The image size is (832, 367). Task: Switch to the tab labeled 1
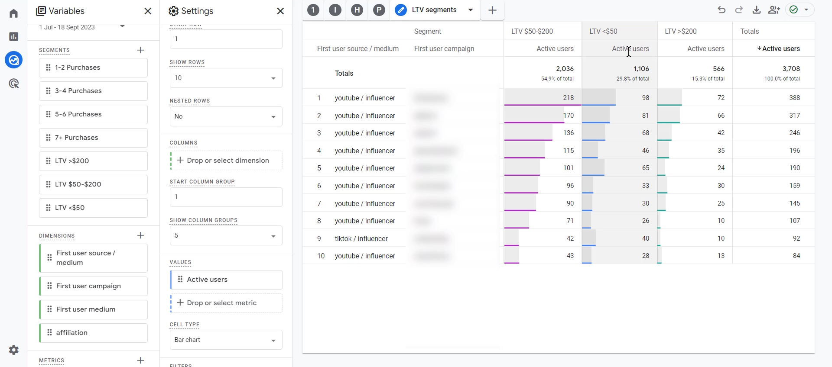(x=313, y=10)
